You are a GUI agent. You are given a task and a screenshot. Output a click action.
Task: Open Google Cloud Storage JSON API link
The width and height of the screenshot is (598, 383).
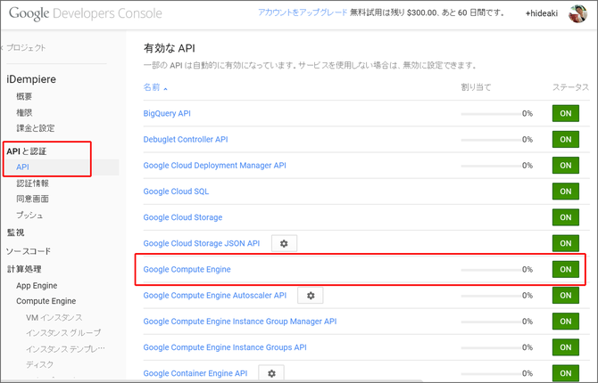[202, 243]
